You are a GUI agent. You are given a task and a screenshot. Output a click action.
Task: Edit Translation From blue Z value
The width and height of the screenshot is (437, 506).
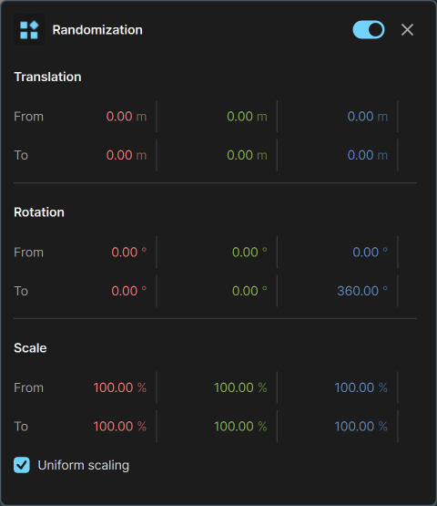tap(368, 117)
